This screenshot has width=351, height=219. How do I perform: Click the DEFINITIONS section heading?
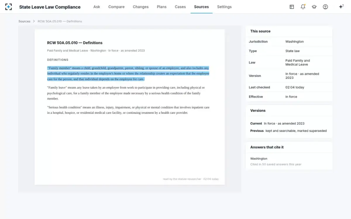(58, 60)
